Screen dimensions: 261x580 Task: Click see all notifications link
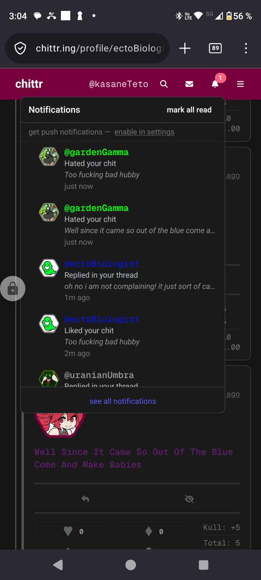(x=123, y=401)
